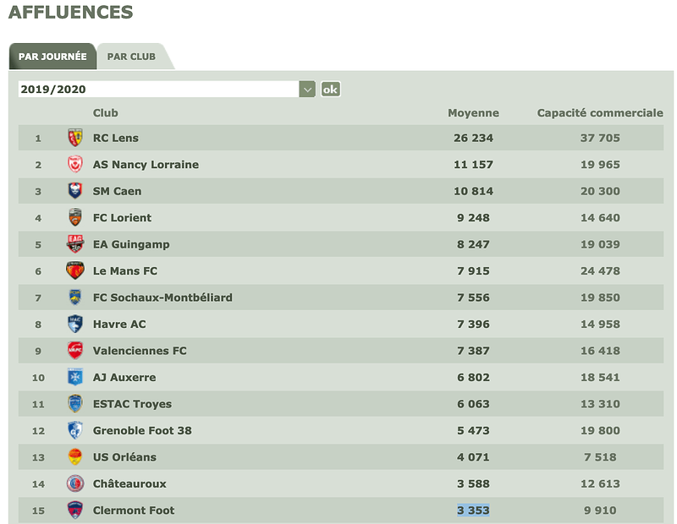Click the Le Mans FC crest icon

[75, 271]
